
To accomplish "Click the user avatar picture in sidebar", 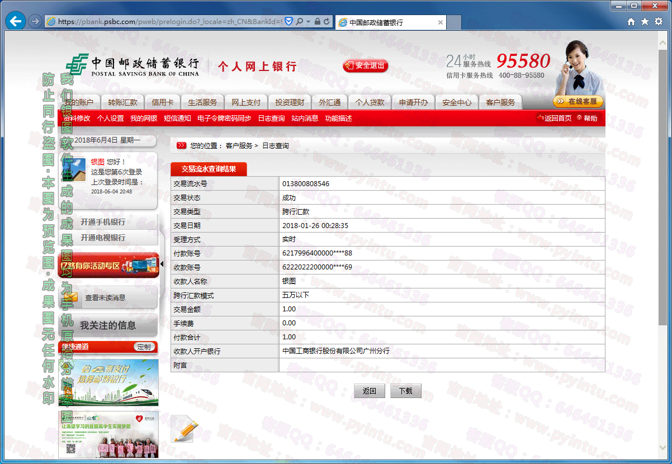I will [73, 169].
